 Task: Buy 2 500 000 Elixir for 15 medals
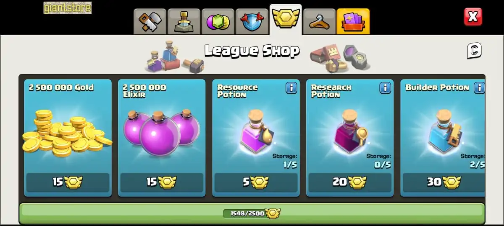tap(162, 182)
